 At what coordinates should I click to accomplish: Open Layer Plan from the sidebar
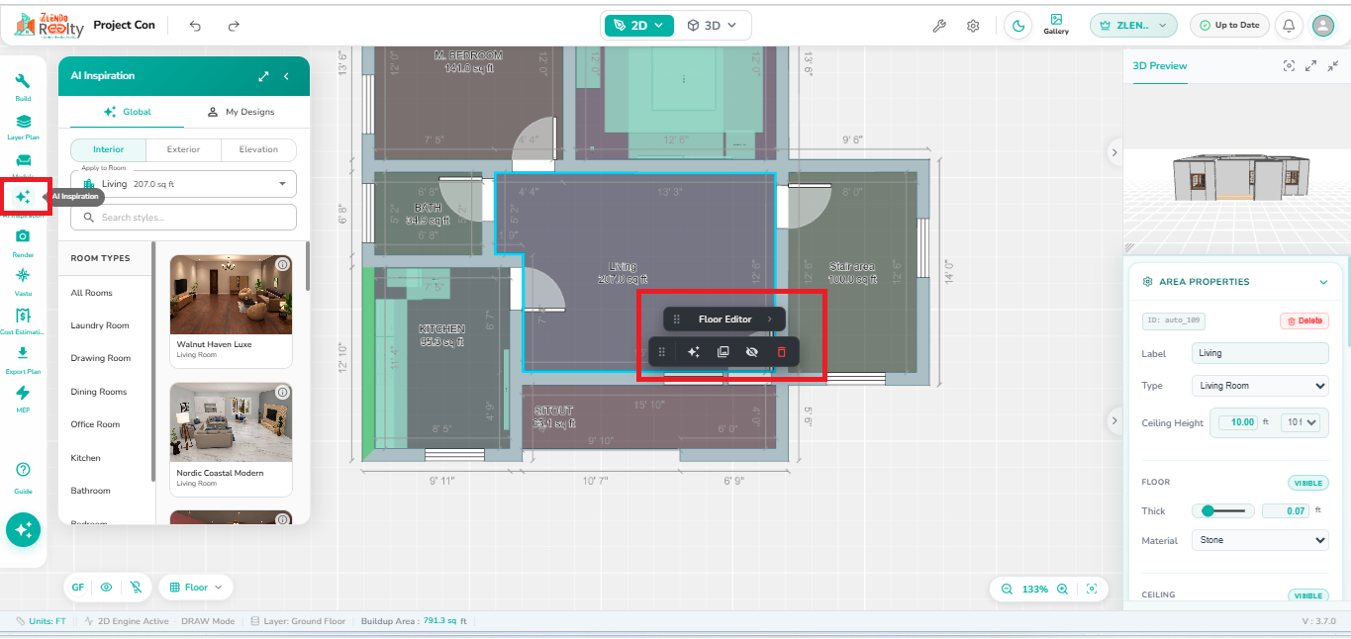point(23,127)
